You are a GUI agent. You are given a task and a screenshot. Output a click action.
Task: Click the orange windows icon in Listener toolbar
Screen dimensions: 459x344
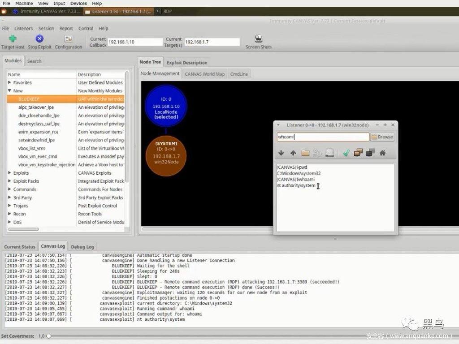coord(358,153)
